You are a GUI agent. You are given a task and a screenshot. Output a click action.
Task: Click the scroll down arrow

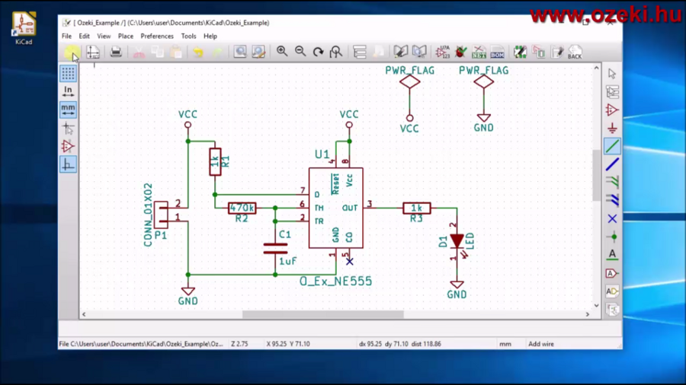point(596,306)
